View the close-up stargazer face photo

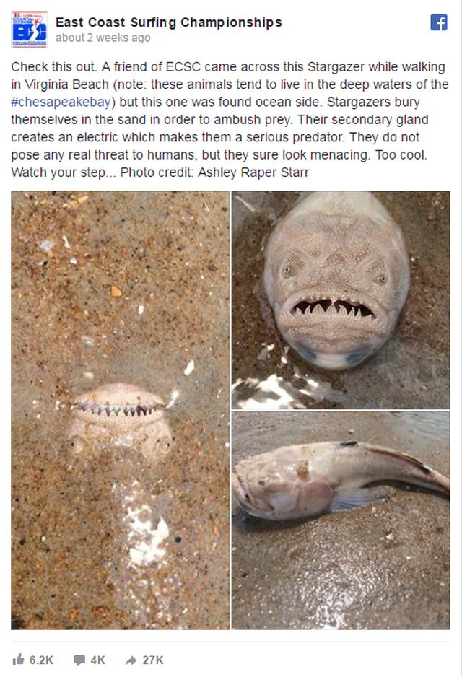341,300
